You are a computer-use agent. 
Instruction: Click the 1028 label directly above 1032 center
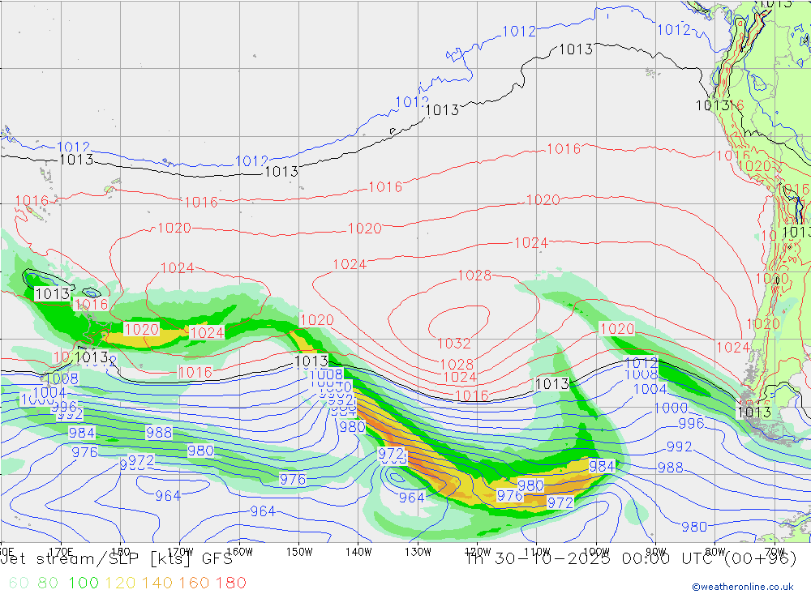(474, 276)
